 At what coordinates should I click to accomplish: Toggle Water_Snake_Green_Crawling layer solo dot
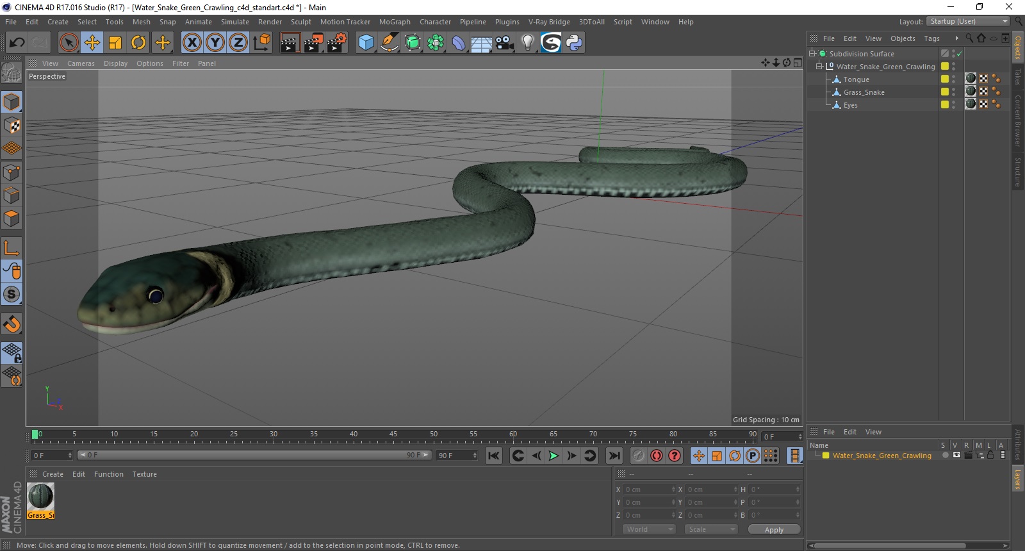(945, 456)
